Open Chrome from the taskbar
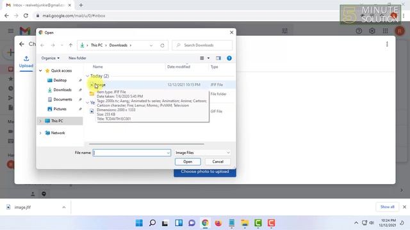410x230 pixels. (x=205, y=223)
